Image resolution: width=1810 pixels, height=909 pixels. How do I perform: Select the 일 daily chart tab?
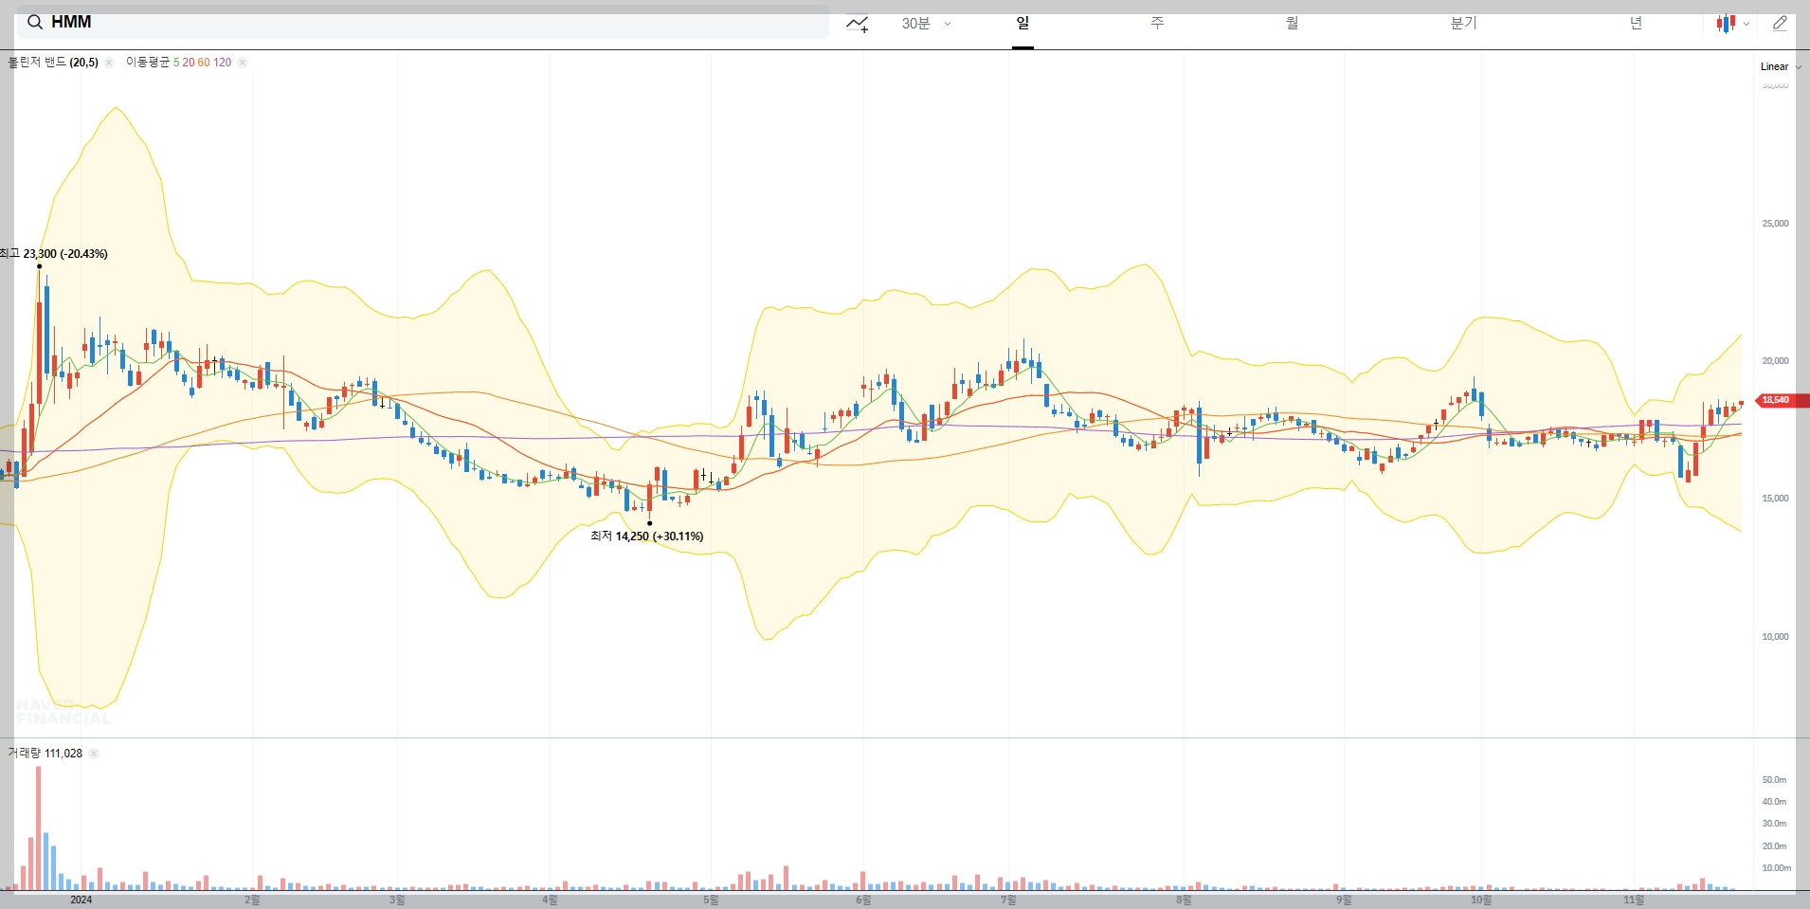(1023, 23)
